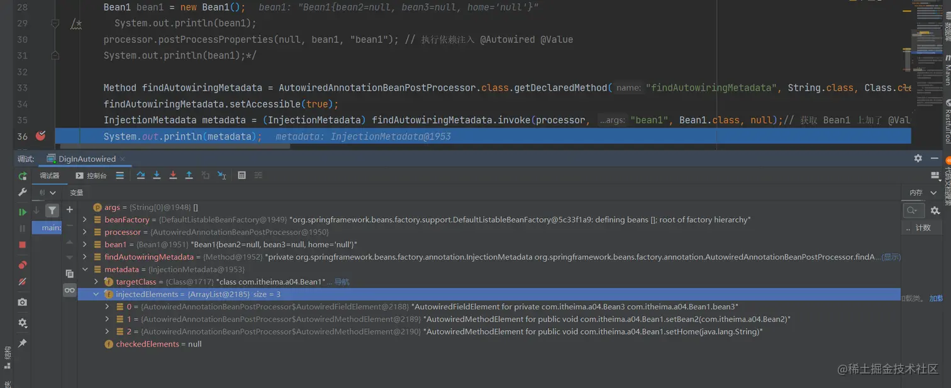The width and height of the screenshot is (951, 388).
Task: Collapse the injectedElements list node
Action: coord(96,294)
